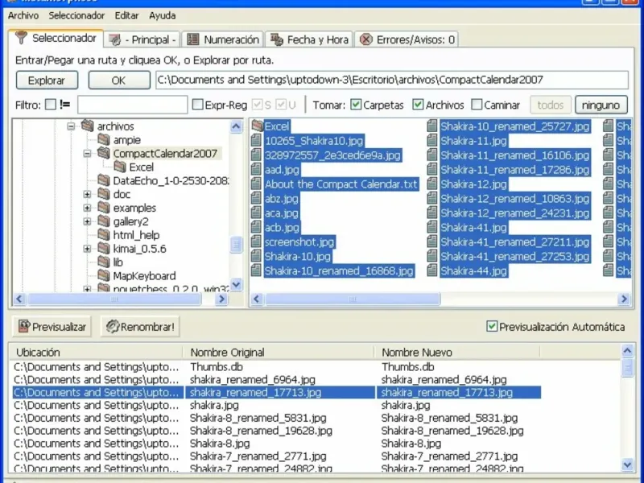The width and height of the screenshot is (644, 483).
Task: Toggle the S checkbox next to Expr-Reg
Action: (257, 105)
